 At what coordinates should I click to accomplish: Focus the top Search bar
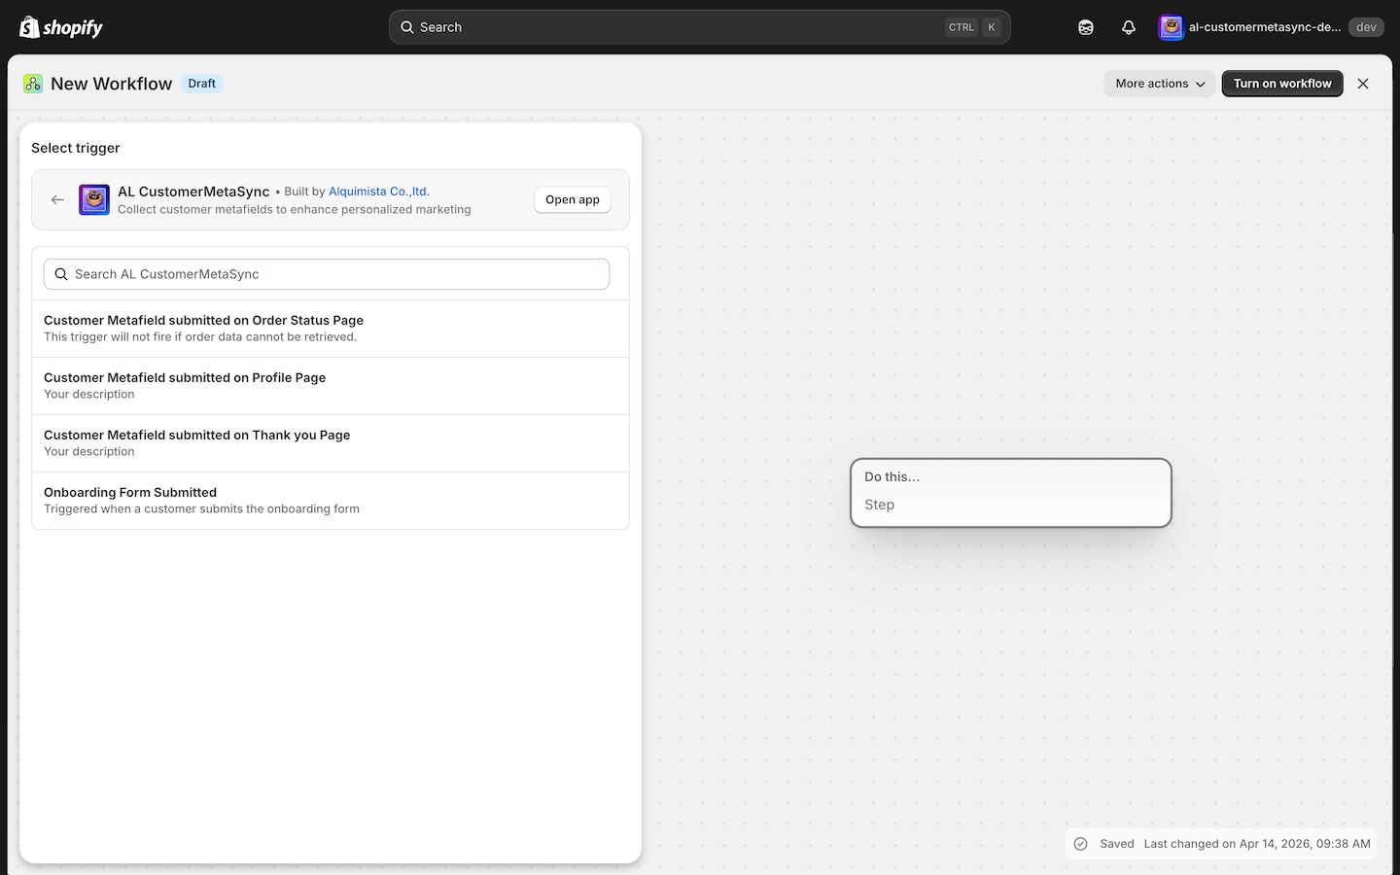pyautogui.click(x=699, y=27)
